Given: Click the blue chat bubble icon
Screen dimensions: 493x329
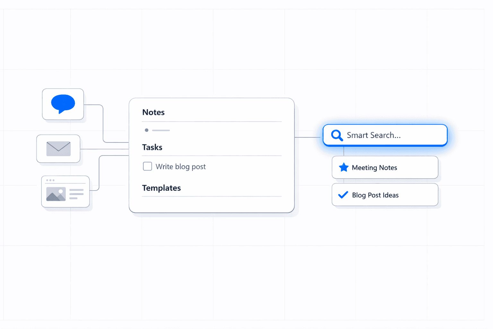Looking at the screenshot, I should point(63,104).
